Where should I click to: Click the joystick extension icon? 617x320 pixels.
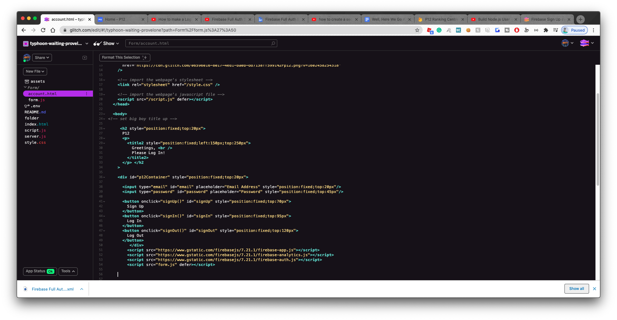[x=527, y=30]
